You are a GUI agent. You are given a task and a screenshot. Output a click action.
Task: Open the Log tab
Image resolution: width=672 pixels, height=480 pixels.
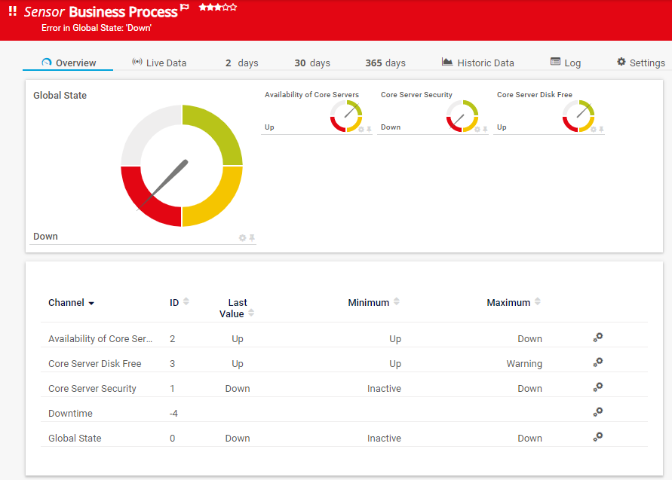pyautogui.click(x=566, y=63)
